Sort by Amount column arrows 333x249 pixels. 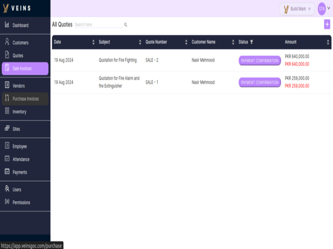(328, 42)
